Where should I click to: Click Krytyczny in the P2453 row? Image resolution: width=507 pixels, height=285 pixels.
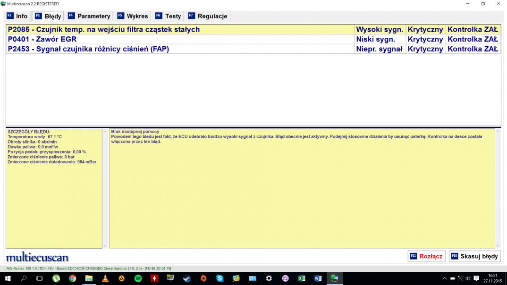(x=425, y=49)
